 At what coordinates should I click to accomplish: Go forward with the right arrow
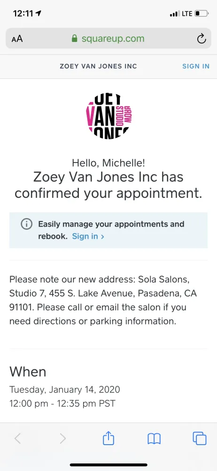point(62,439)
